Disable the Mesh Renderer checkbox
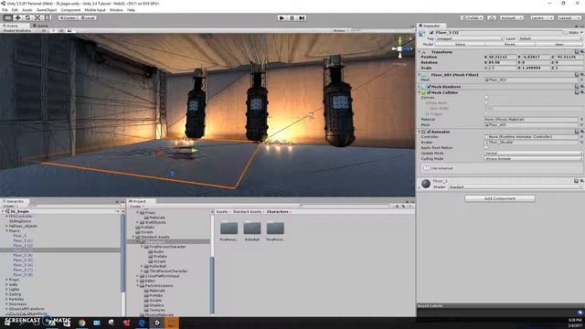 click(429, 87)
